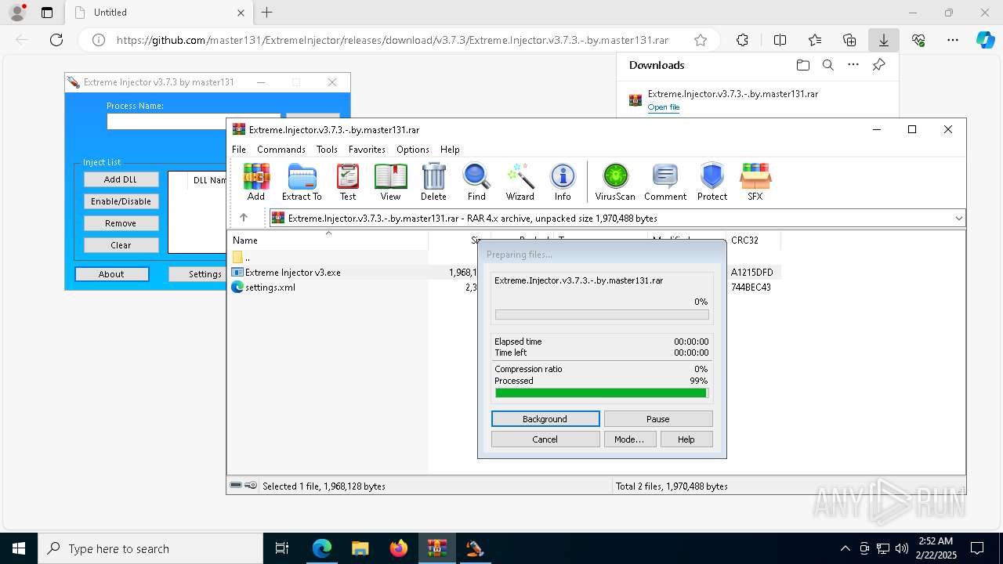Search downloads with magnifier icon
1003x564 pixels.
(x=827, y=65)
